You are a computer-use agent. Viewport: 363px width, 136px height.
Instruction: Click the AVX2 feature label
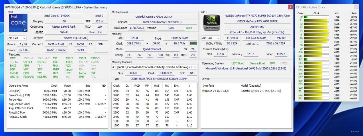[x=69, y=62]
